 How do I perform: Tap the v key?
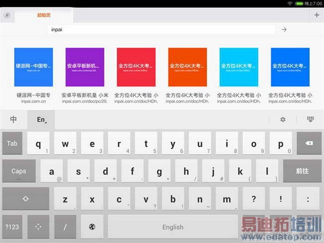146,199
